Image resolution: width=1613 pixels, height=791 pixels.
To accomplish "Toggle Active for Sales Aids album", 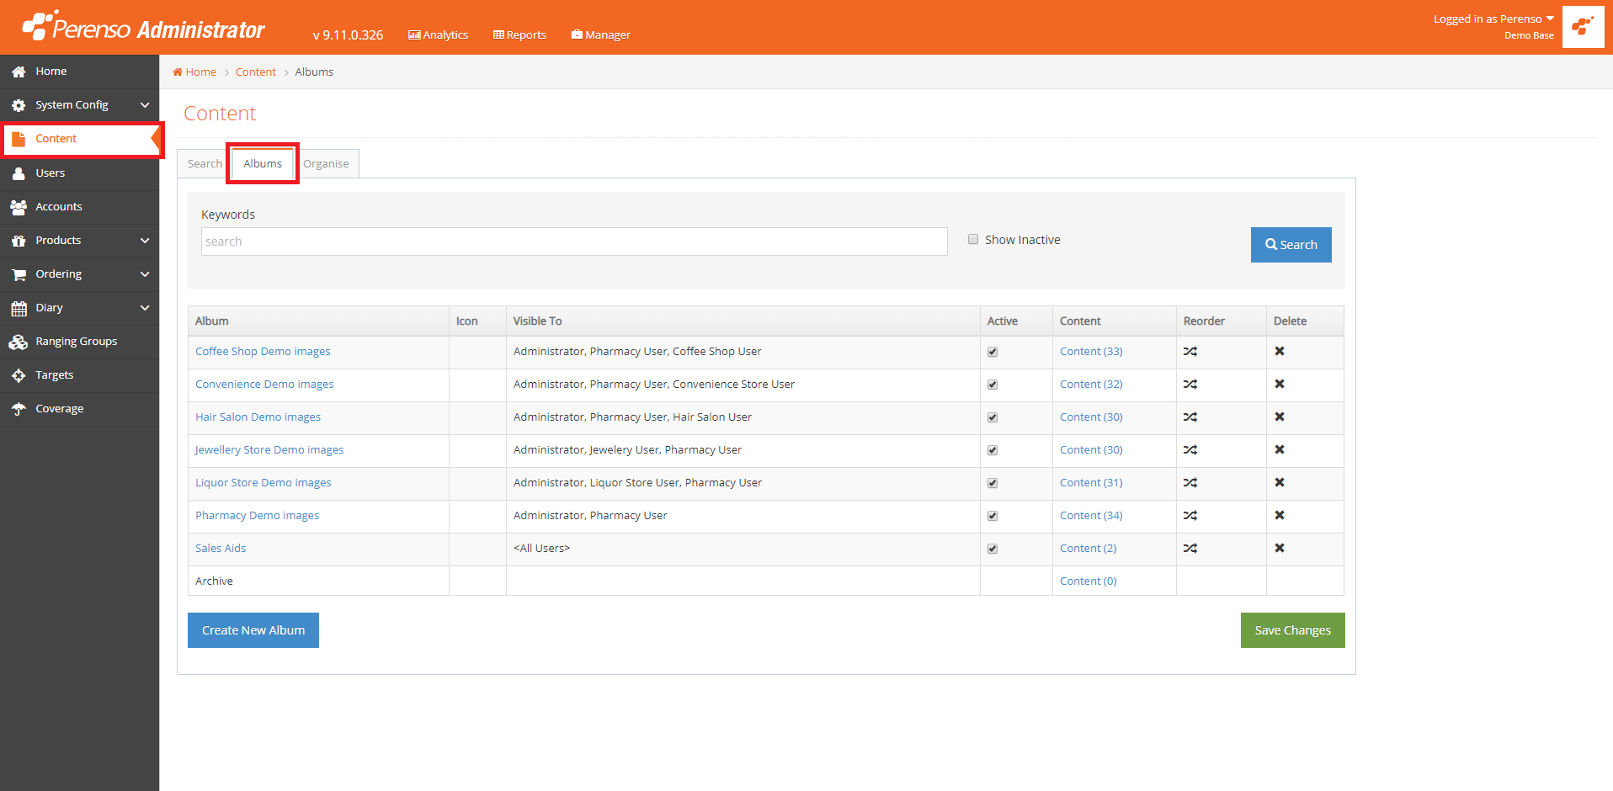I will click(x=993, y=549).
